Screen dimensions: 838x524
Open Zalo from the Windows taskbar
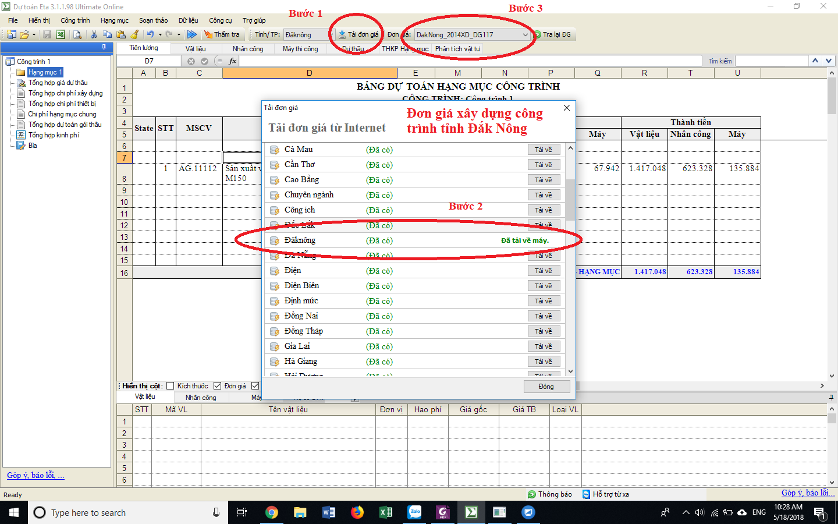(x=414, y=512)
